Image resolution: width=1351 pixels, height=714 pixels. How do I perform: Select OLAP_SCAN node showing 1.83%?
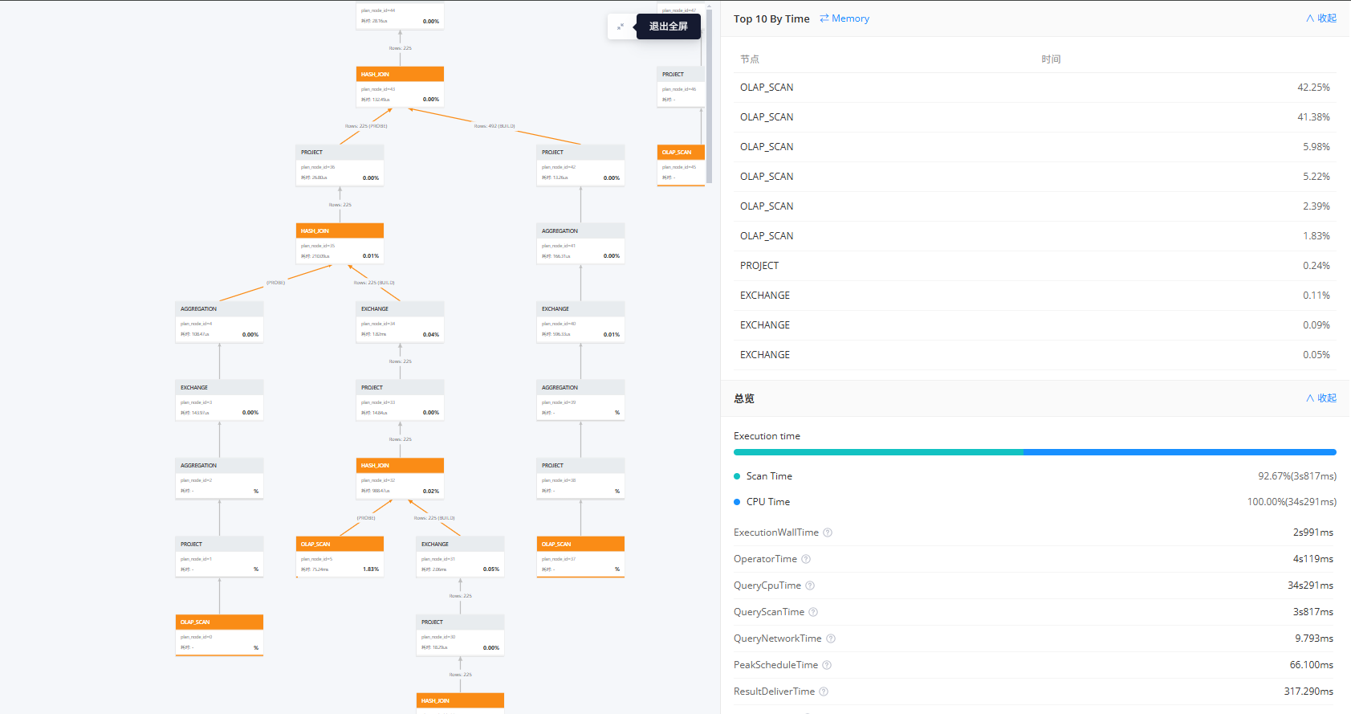pyautogui.click(x=340, y=557)
